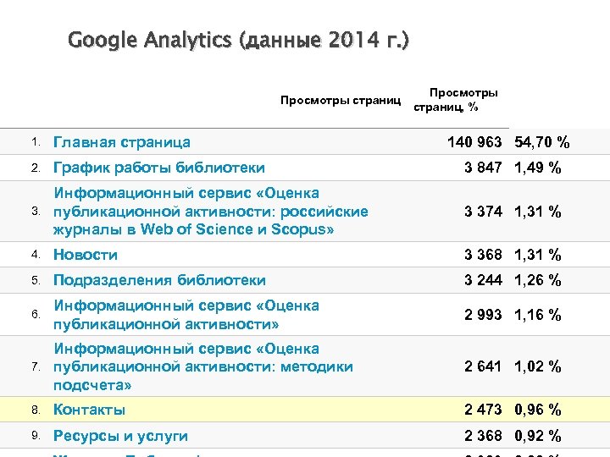610x457 pixels.
Task: Click row 6 "Оценка публикационной активности" entry
Action: 186,315
